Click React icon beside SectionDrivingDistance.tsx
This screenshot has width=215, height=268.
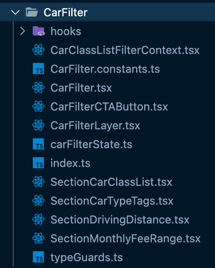coord(38,219)
